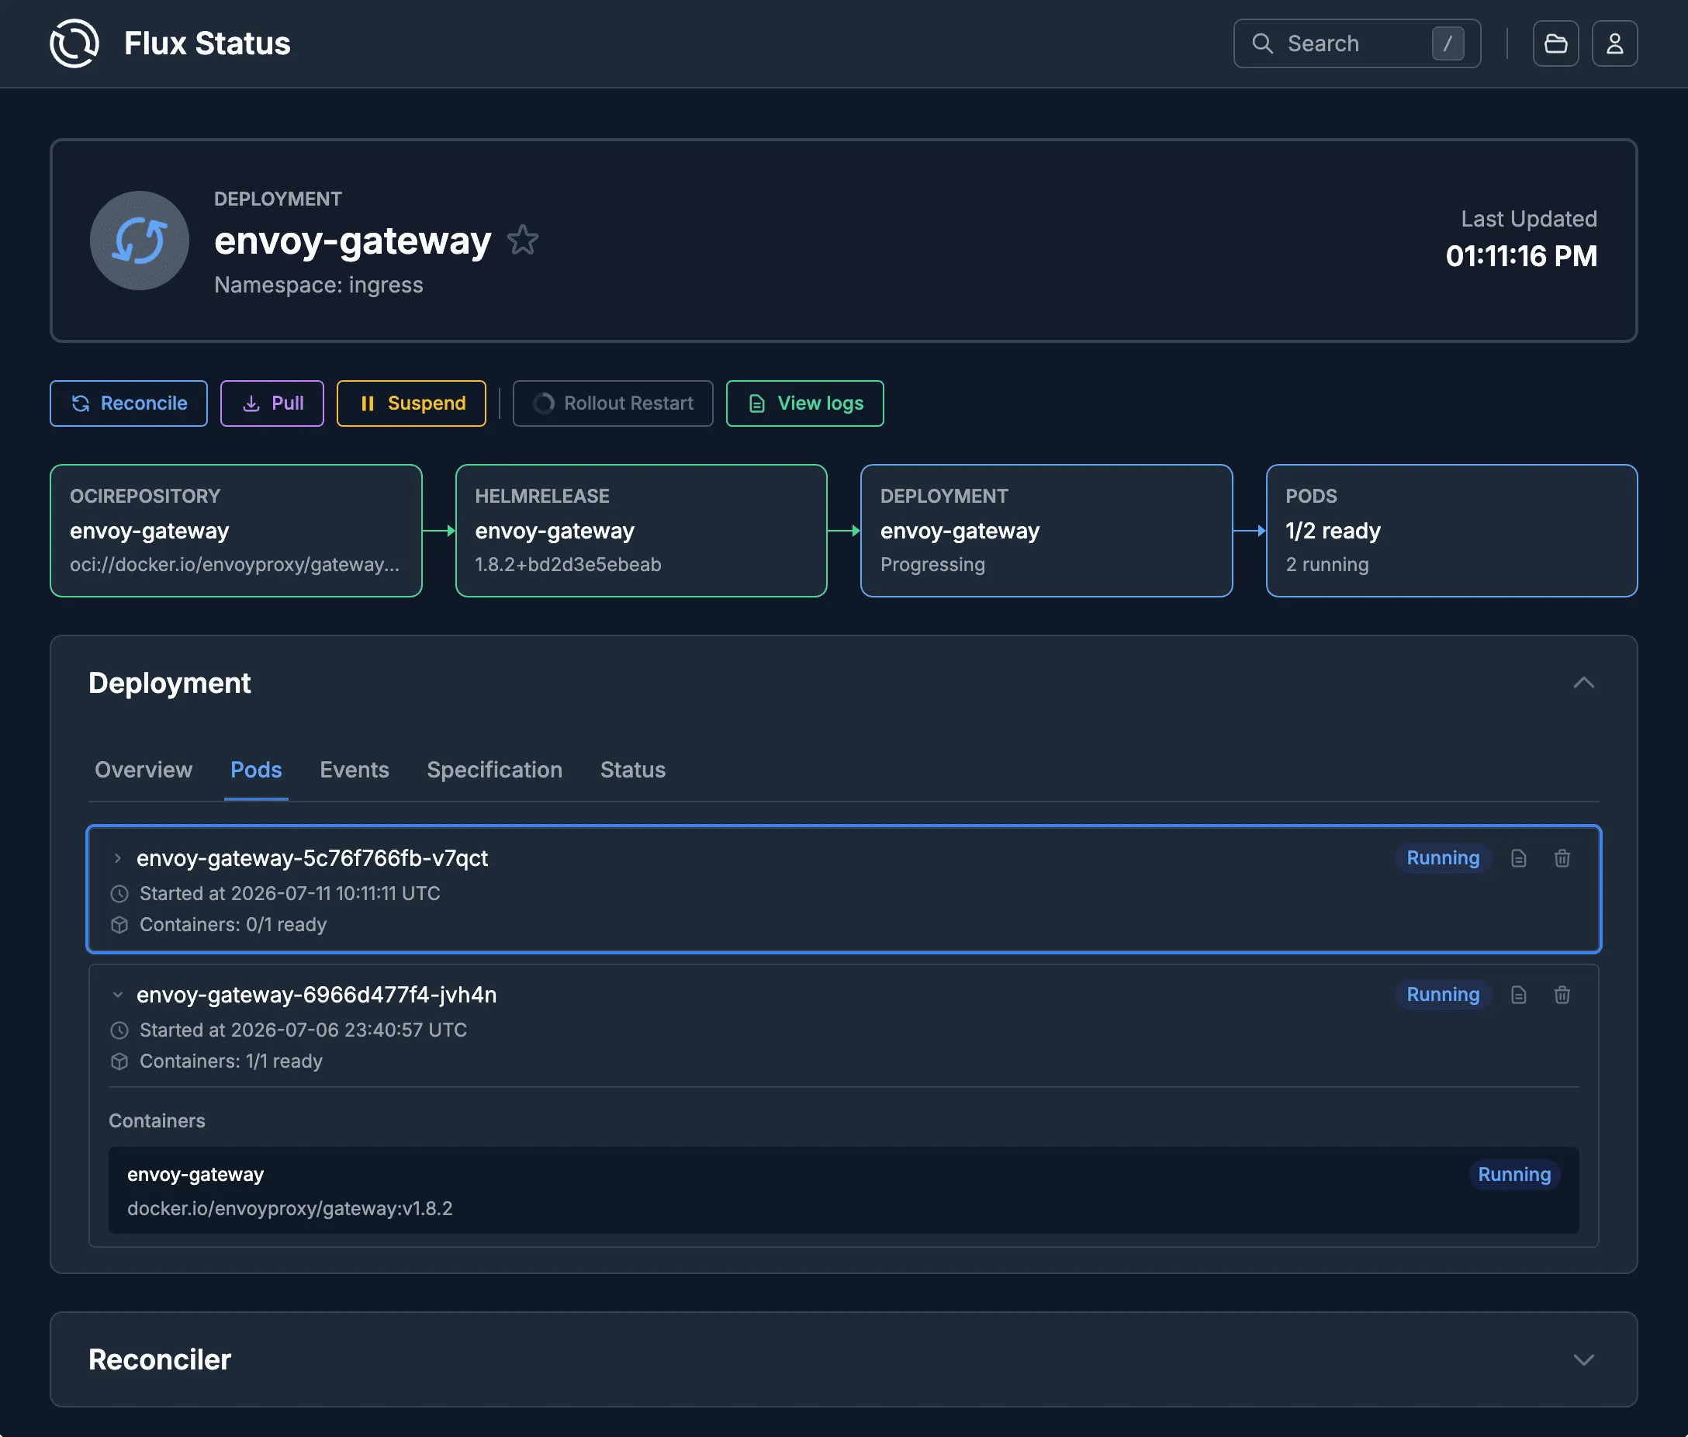Click the Last Updated time 01:11:16 PM
The image size is (1688, 1437).
click(x=1520, y=256)
